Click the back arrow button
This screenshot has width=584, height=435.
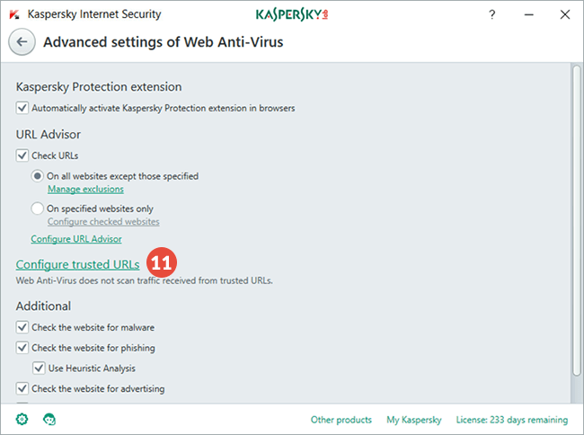[22, 42]
